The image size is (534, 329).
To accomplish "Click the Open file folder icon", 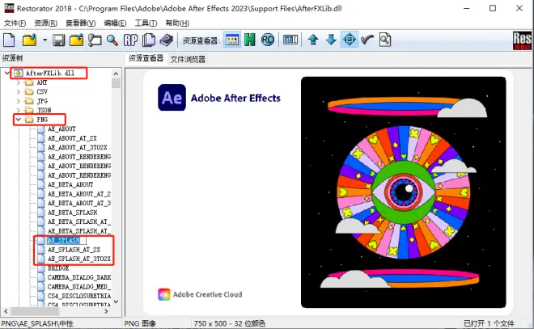I will [x=30, y=40].
